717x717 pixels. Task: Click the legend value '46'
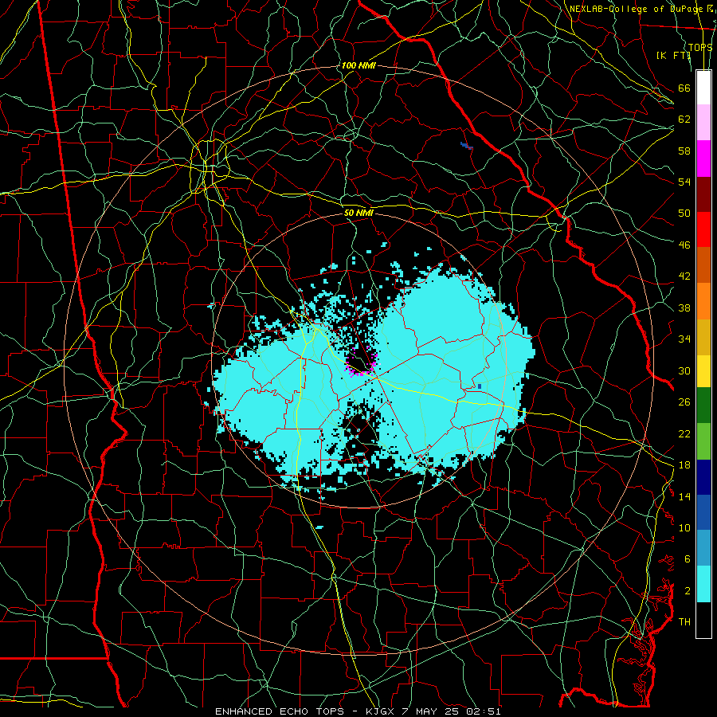coord(684,245)
